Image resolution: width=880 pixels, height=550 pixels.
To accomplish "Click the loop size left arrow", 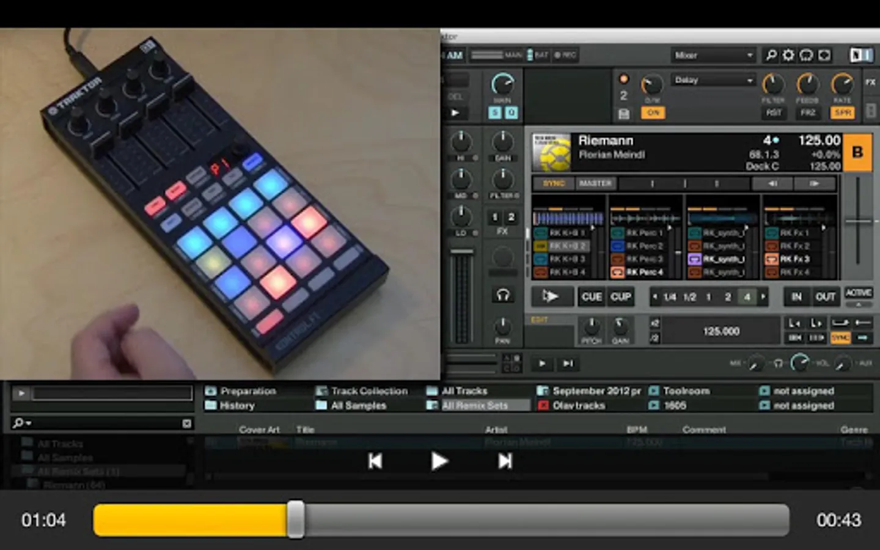I will coord(655,297).
